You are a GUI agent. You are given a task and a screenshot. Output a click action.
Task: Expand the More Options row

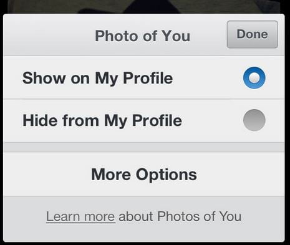[x=144, y=175]
